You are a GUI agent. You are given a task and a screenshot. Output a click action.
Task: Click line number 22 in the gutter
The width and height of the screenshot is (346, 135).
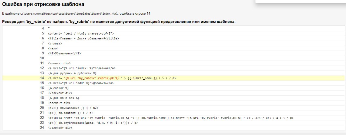pos(42,118)
